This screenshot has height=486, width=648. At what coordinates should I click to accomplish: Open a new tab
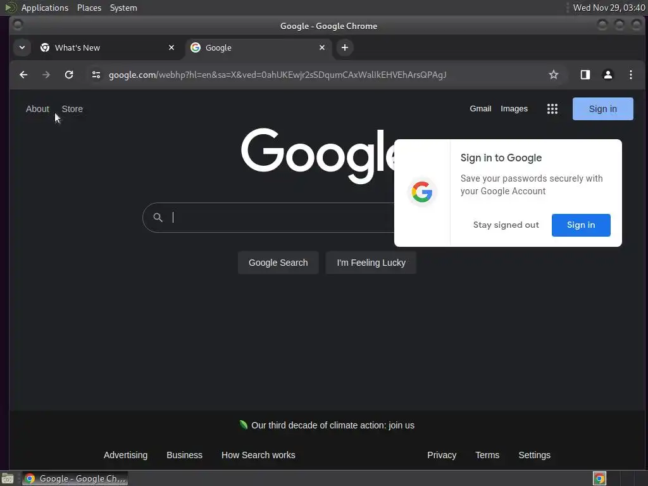click(345, 47)
